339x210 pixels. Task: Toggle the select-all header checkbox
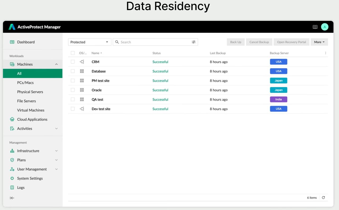73,53
